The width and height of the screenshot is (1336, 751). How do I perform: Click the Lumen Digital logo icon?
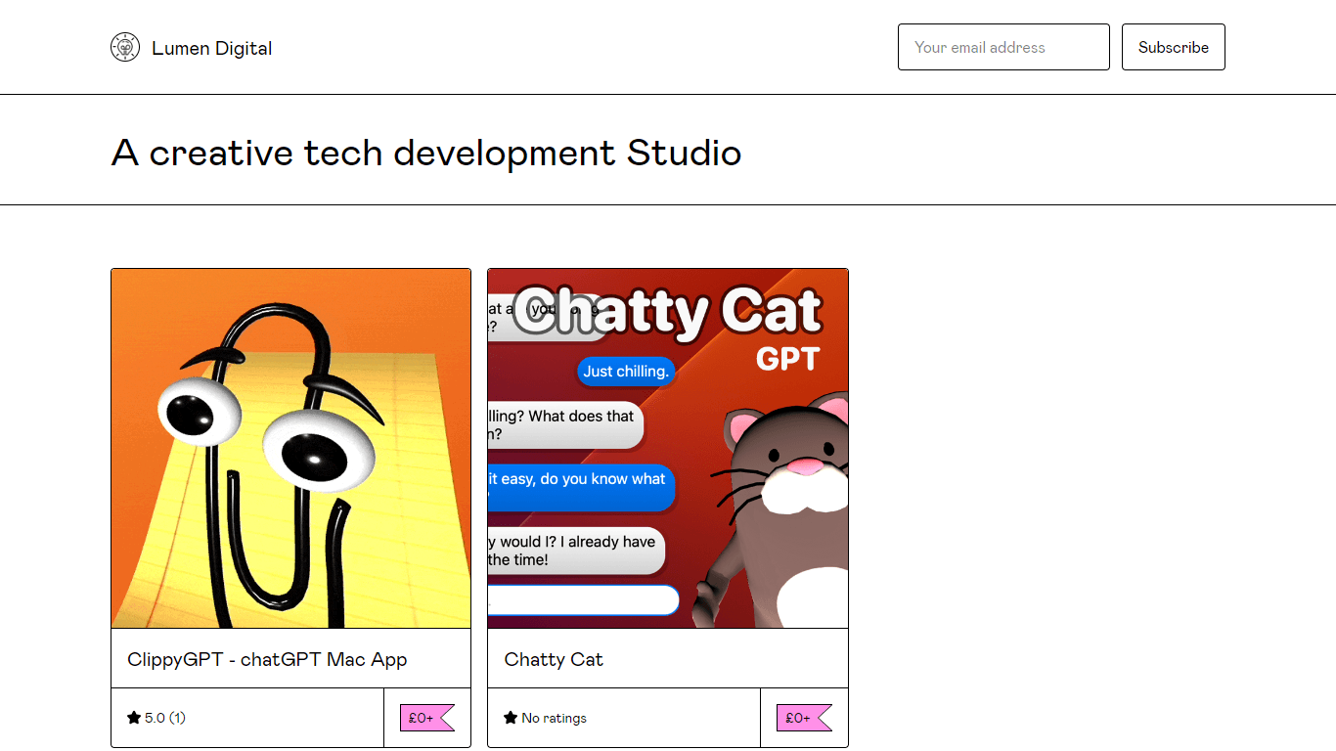[125, 47]
